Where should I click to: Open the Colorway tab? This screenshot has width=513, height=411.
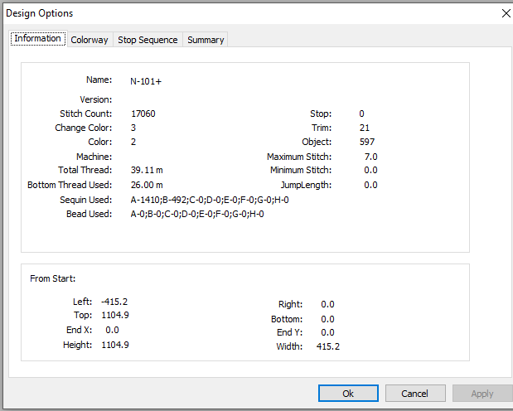tap(90, 40)
